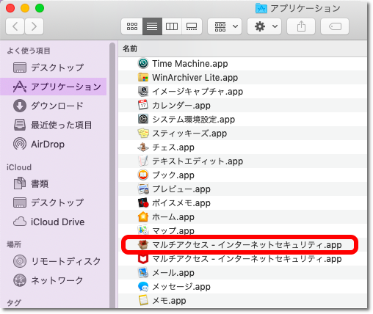Go forward with the right chevron button
Screen dimensions: 373x314
[x=34, y=26]
